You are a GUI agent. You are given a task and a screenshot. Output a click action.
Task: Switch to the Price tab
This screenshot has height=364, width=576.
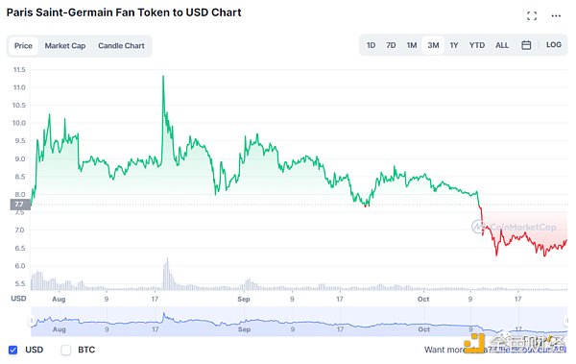coord(23,46)
